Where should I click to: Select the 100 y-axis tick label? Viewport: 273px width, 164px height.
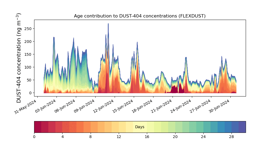(x=28, y=67)
